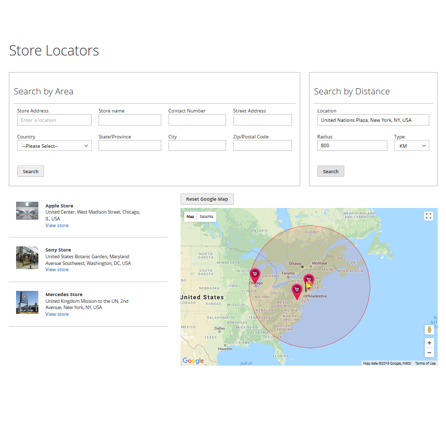Open View store link for Mercedes Store

coord(57,314)
